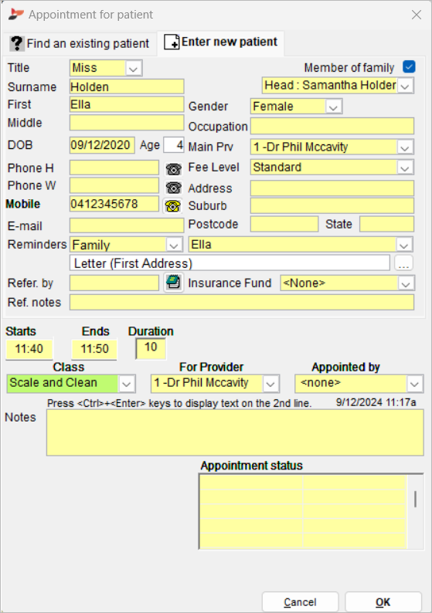Viewport: 432px width, 613px height.
Task: Expand the Title dropdown showing Miss
Action: coord(133,69)
